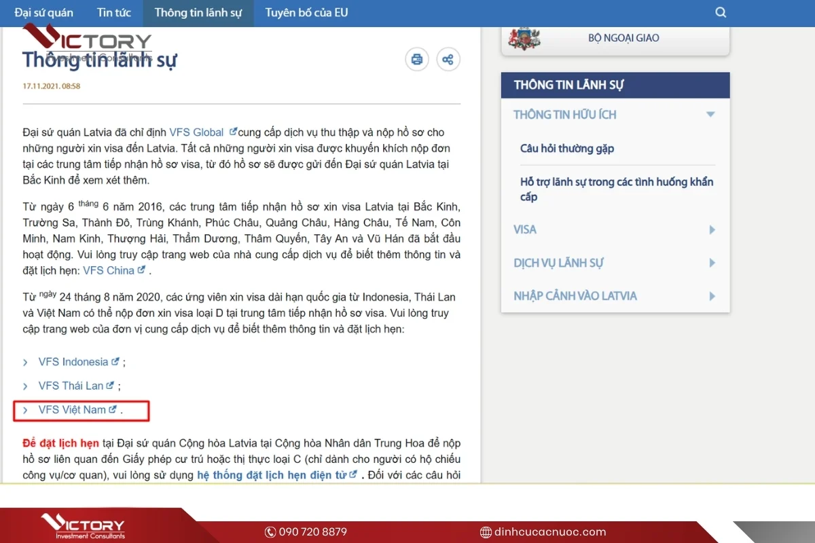Select the Thông tin lãnh sự tab

point(198,13)
